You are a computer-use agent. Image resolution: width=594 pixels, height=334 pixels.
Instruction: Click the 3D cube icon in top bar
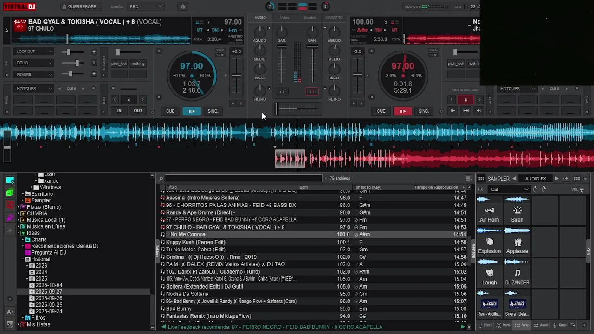pos(183,7)
